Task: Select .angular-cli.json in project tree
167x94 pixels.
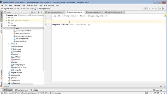Action: pos(16,73)
